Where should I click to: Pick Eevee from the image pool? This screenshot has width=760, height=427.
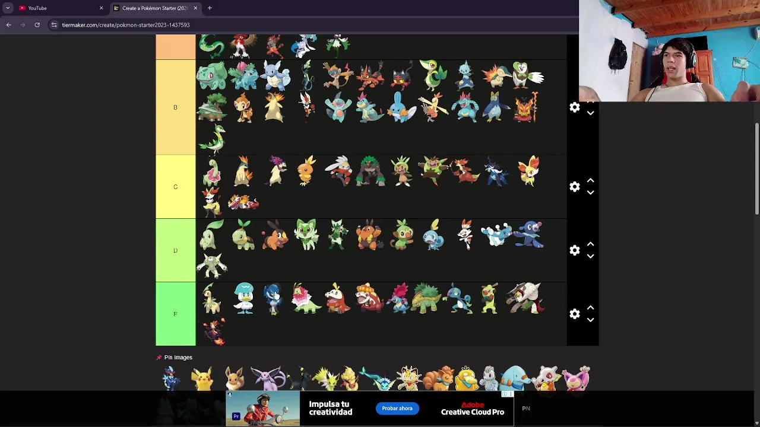click(x=234, y=378)
